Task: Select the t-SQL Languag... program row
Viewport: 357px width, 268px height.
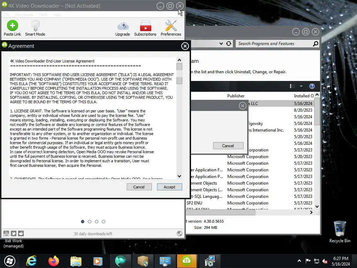Action: coord(250,196)
